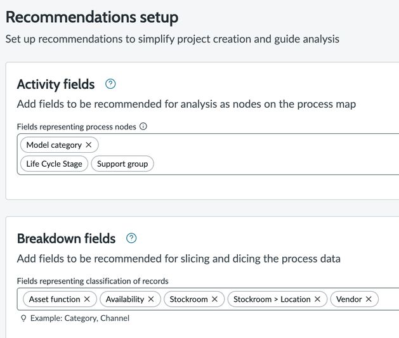Viewport: 399px width, 338px height.
Task: Click the lightbulb hint icon below Breakdown fields
Action: point(23,318)
